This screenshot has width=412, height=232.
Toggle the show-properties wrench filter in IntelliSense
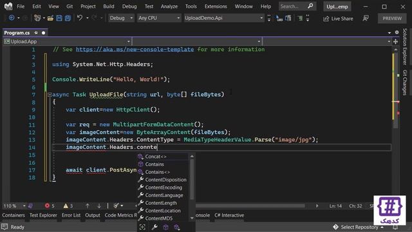[x=154, y=227]
